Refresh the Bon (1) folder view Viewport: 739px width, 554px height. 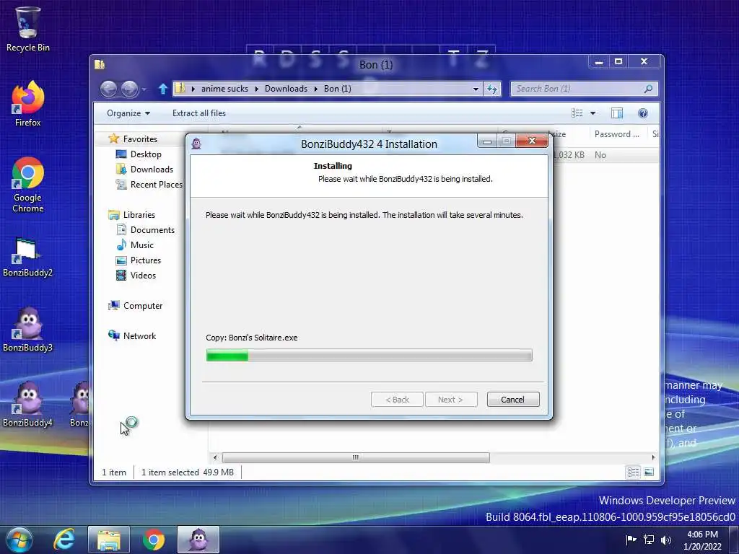point(492,89)
